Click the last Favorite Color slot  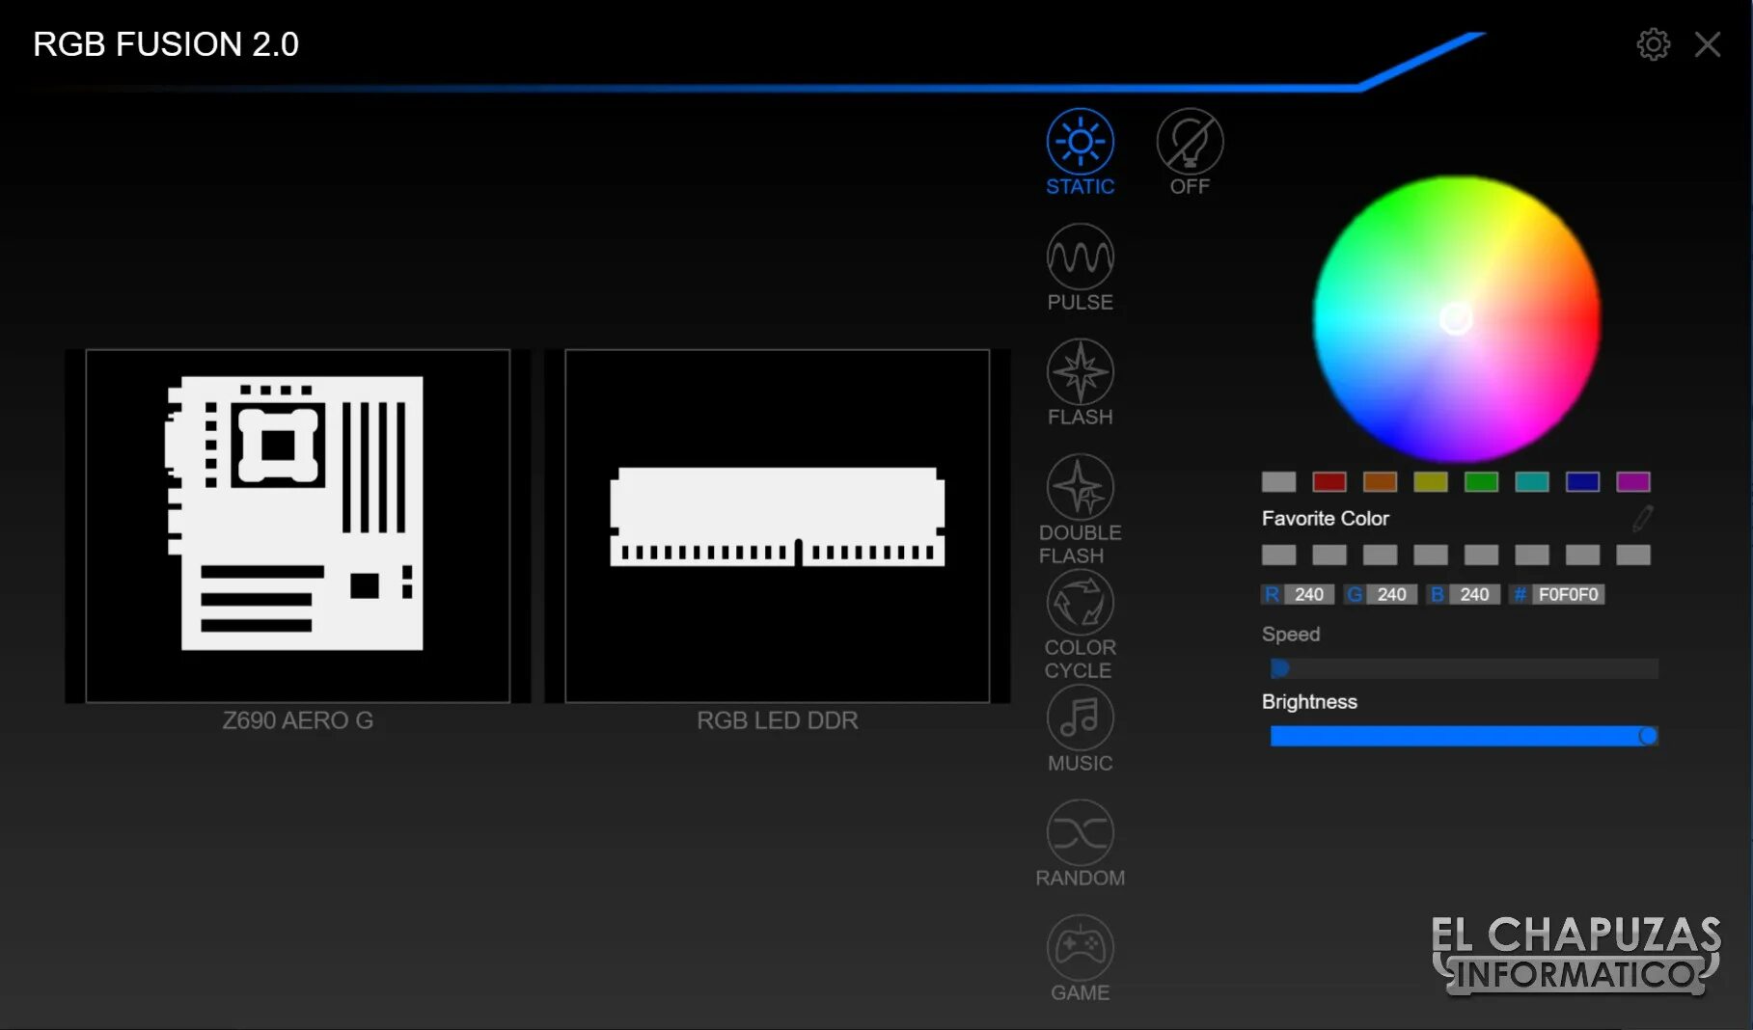pyautogui.click(x=1632, y=555)
